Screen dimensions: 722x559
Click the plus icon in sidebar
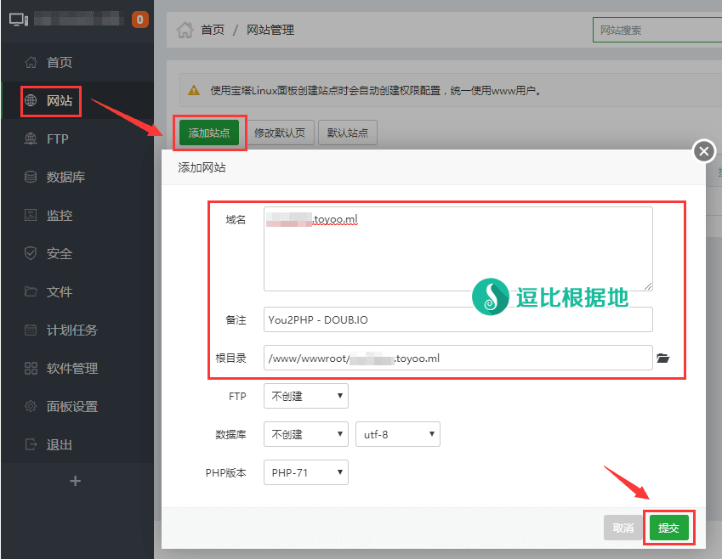[75, 481]
